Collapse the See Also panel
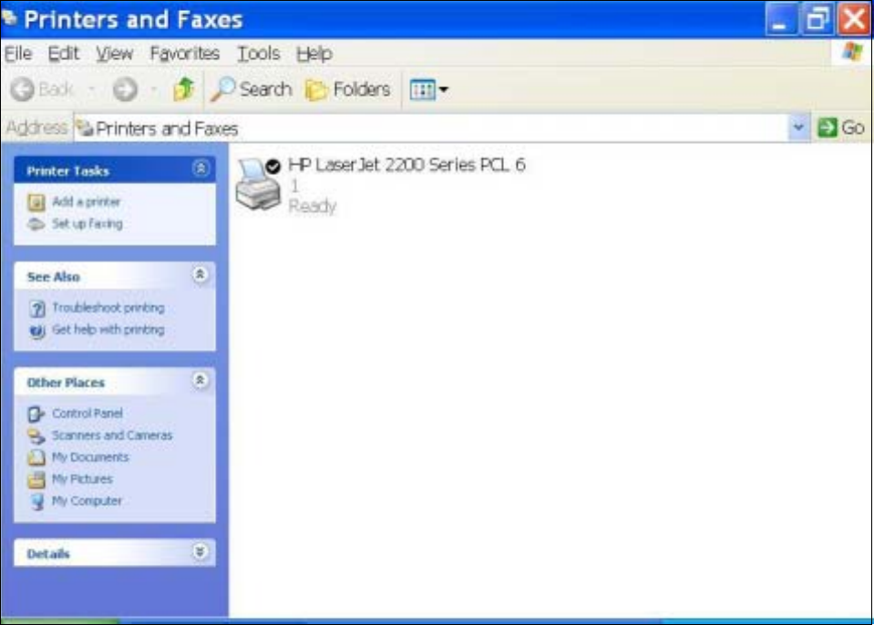The image size is (874, 625). click(201, 274)
